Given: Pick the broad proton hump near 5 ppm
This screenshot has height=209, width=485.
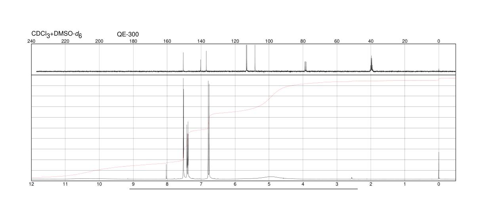Looking at the screenshot, I should coord(270,178).
